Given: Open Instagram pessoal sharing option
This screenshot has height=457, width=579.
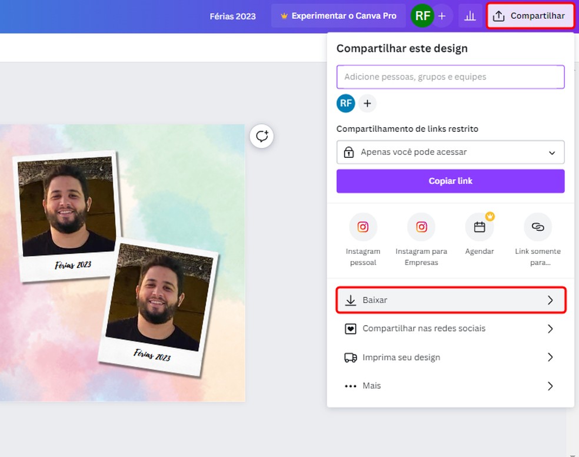Looking at the screenshot, I should pyautogui.click(x=363, y=227).
